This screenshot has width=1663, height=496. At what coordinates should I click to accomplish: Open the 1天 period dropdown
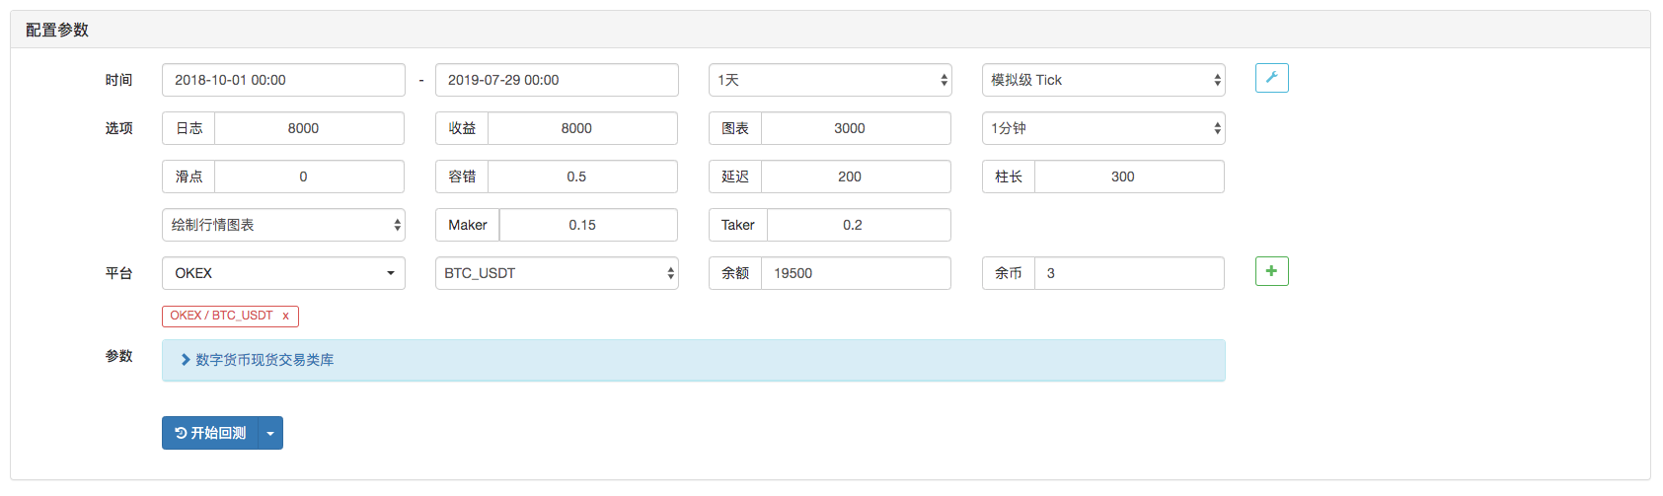pos(830,80)
